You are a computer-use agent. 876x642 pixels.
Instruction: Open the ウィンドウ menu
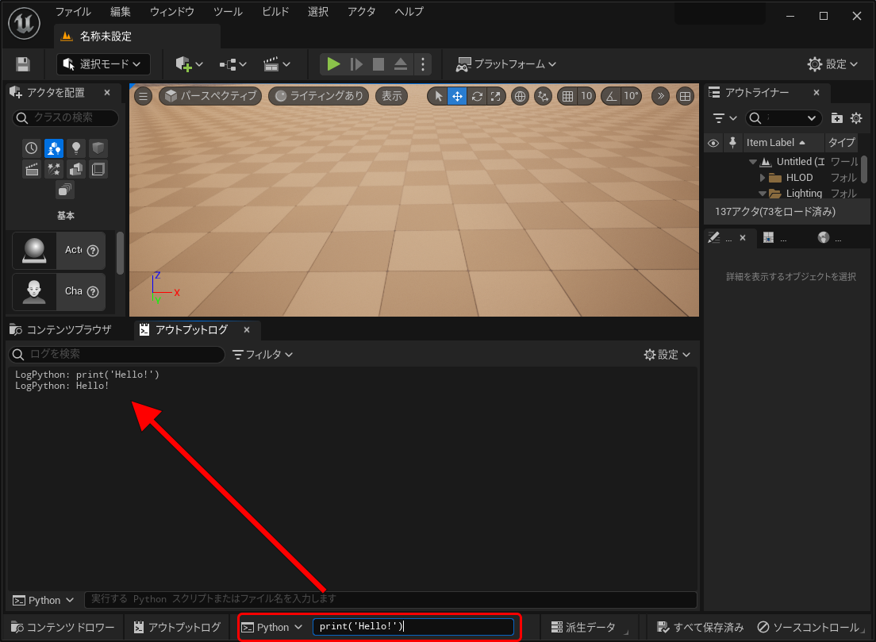pyautogui.click(x=171, y=12)
